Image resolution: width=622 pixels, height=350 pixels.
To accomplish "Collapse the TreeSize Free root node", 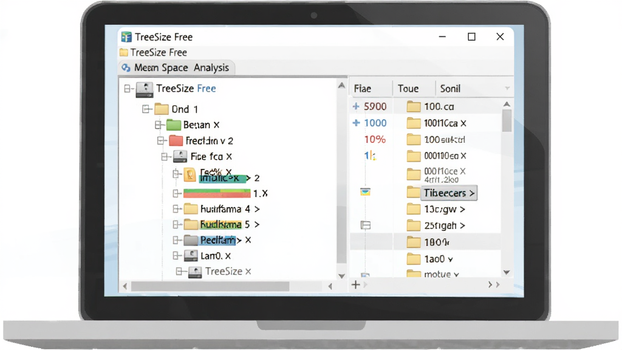I will tap(128, 89).
